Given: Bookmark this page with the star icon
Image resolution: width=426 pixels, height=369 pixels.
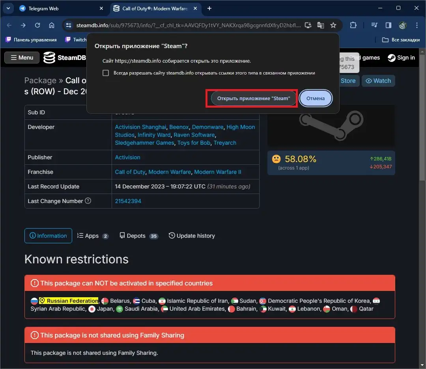Looking at the screenshot, I should pyautogui.click(x=333, y=25).
